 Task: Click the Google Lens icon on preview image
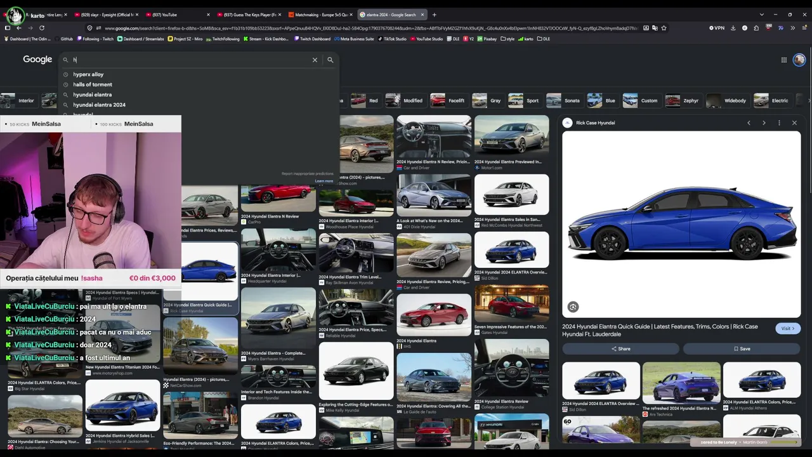pos(573,307)
